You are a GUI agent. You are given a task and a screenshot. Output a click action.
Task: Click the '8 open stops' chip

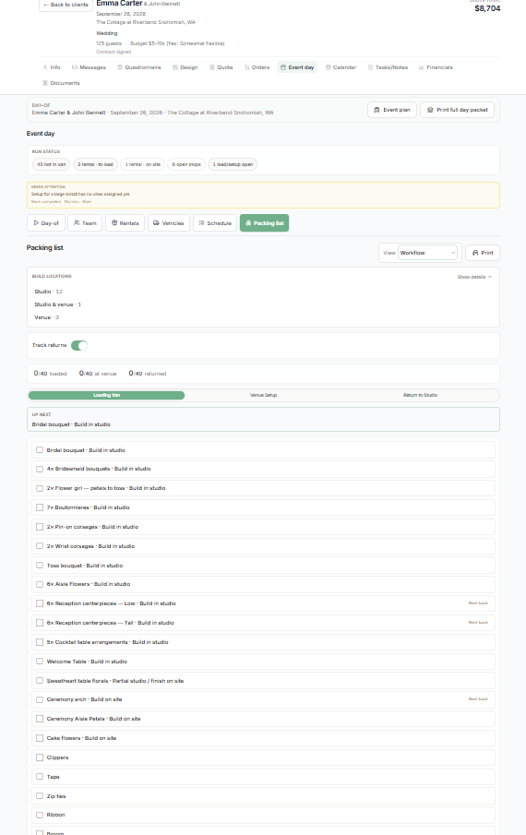tap(186, 164)
